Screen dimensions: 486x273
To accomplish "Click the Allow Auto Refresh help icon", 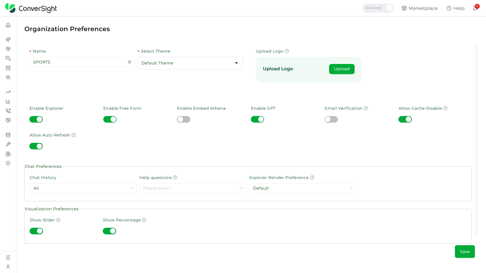I will click(x=74, y=135).
